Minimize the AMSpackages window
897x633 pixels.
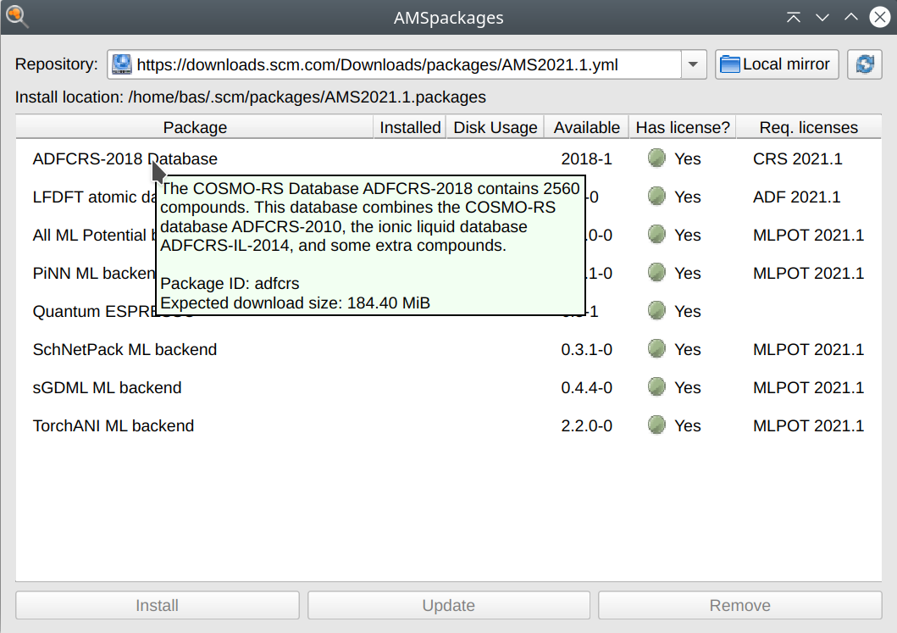(822, 17)
